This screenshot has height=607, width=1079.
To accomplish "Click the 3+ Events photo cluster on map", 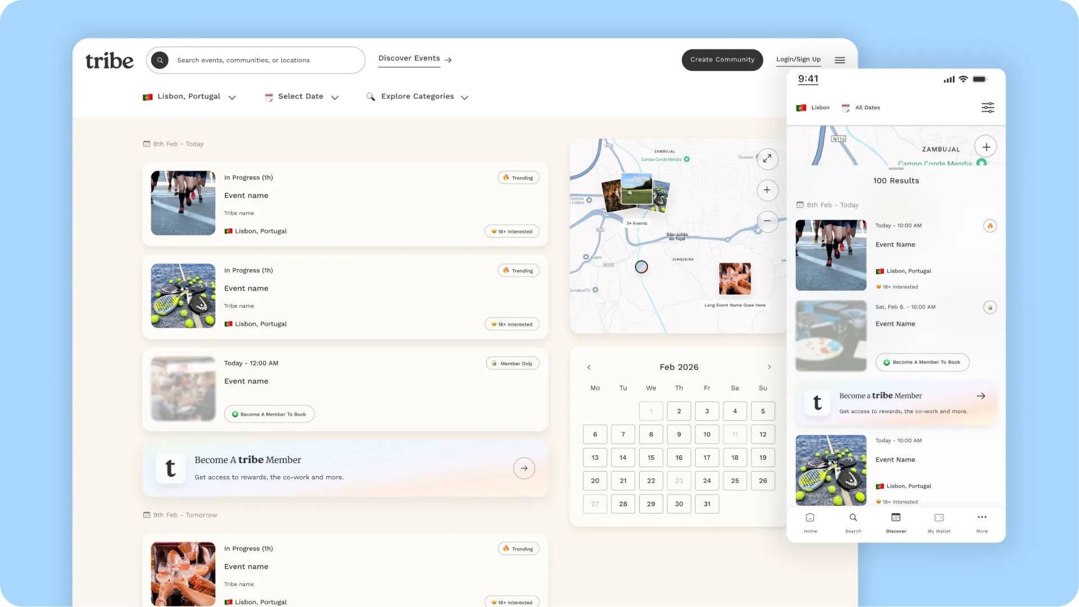I will (x=637, y=193).
